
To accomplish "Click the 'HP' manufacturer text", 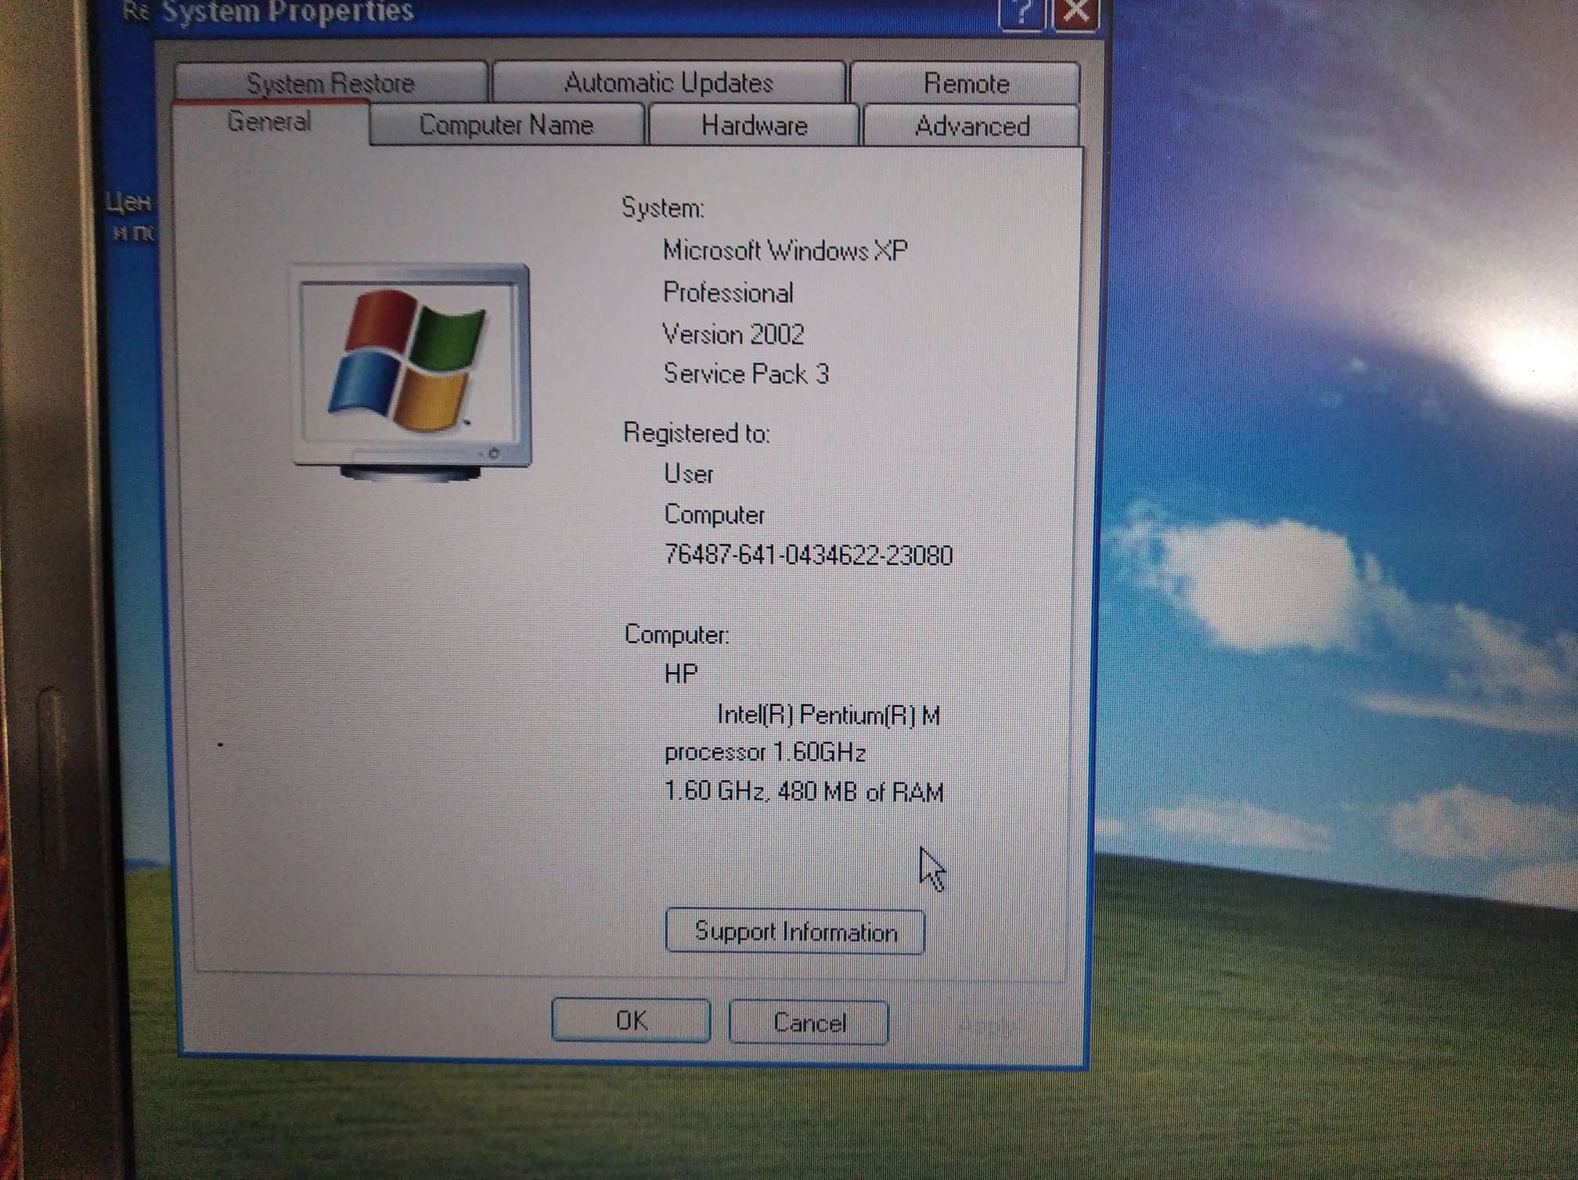I will point(681,674).
